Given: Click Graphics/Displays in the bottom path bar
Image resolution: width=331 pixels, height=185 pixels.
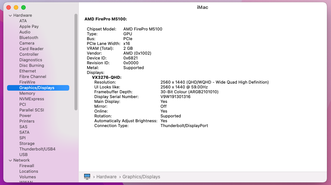Looking at the screenshot, I should click(x=141, y=177).
